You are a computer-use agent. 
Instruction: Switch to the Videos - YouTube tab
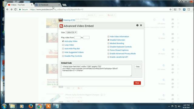pos(20,5)
